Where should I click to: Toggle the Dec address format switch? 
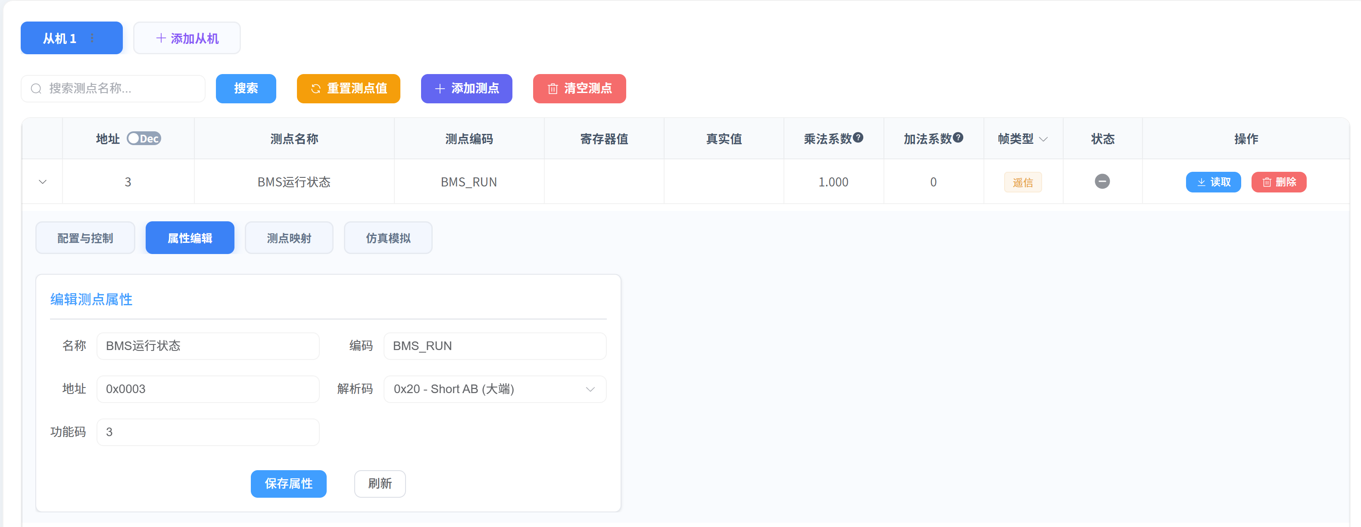[x=144, y=138]
